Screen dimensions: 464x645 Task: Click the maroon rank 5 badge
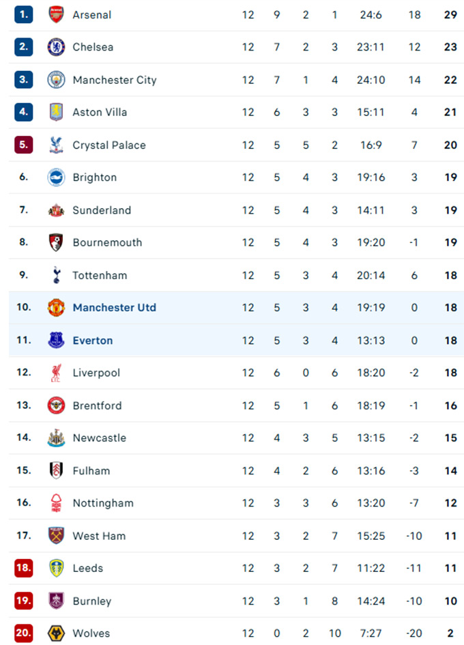24,145
